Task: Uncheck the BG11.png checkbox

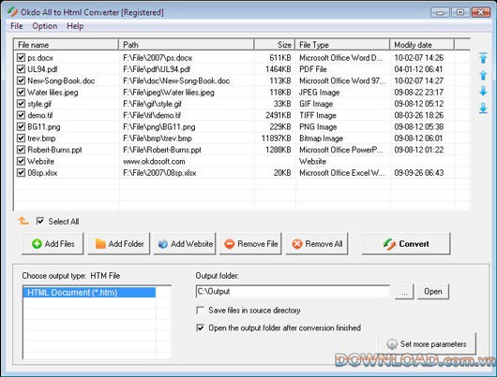Action: (21, 127)
